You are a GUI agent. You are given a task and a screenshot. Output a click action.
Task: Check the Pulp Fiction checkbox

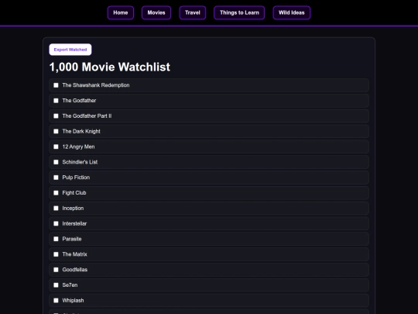56,178
